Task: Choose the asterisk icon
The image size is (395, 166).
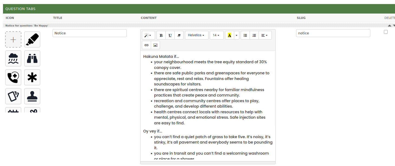Action: point(32,77)
